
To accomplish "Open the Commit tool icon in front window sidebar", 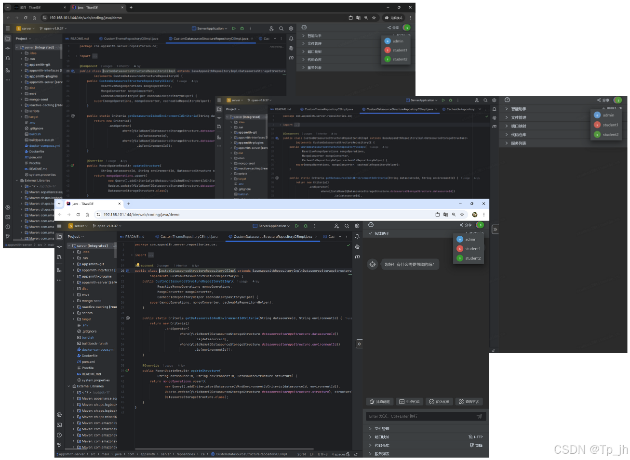I will [59, 247].
